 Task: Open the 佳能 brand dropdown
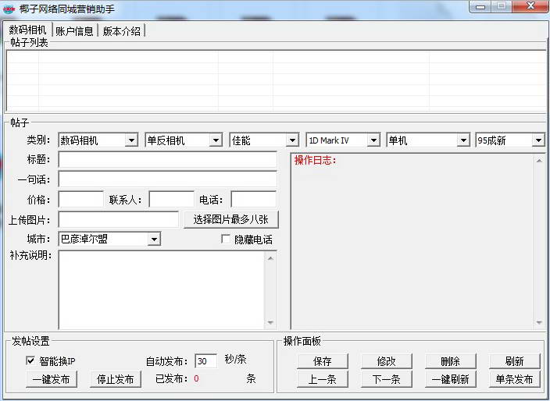pos(264,140)
